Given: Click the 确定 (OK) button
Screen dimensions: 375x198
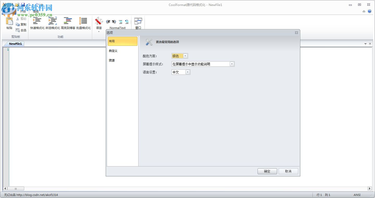Looking at the screenshot, I should tap(267, 171).
